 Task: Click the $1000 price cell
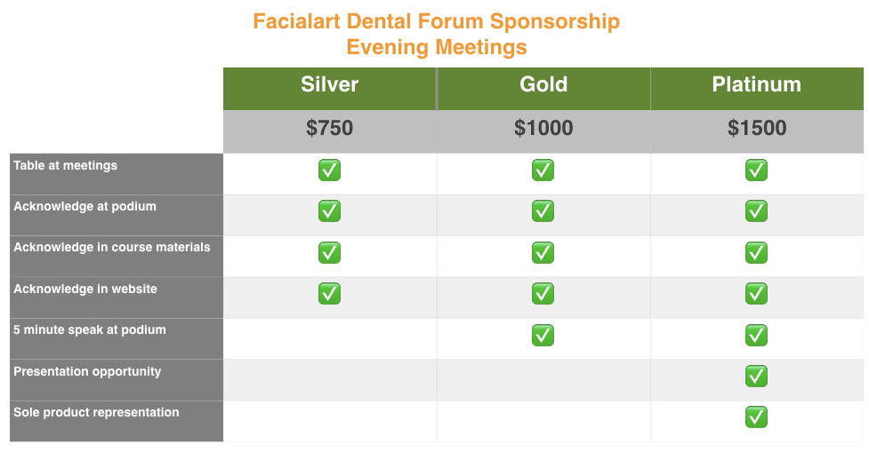pyautogui.click(x=543, y=129)
